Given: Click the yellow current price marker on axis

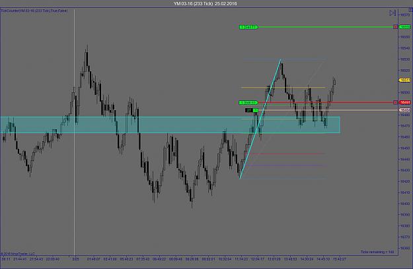Looking at the screenshot, I should click(x=405, y=80).
